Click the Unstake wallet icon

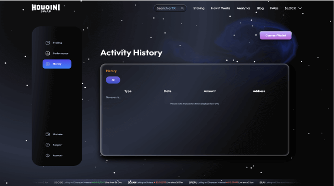(48, 134)
